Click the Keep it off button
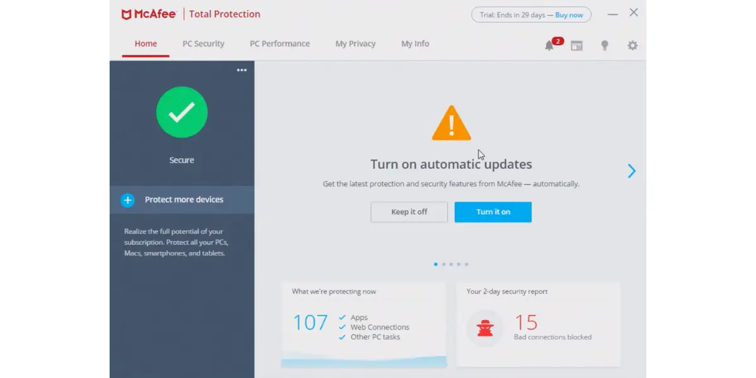756x378 pixels. click(x=409, y=212)
